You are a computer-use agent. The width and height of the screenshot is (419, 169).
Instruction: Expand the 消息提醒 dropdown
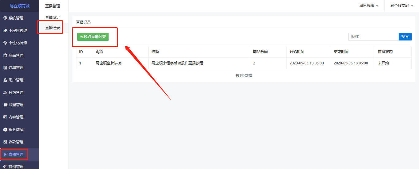click(x=369, y=6)
